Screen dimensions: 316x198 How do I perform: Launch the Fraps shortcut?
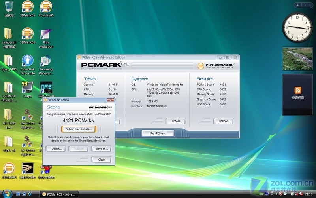[27, 90]
